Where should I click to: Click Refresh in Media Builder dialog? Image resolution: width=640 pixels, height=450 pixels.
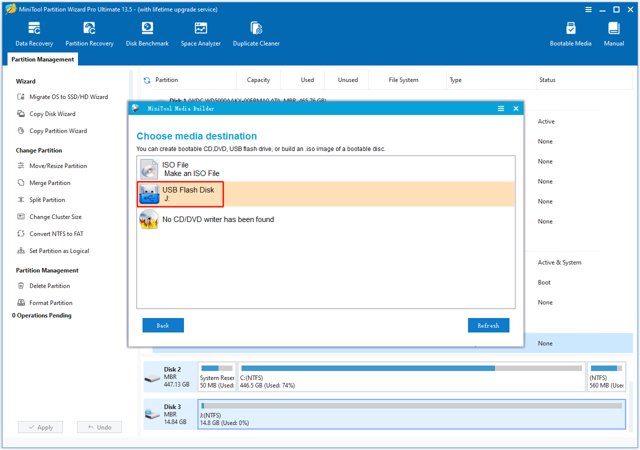click(488, 325)
